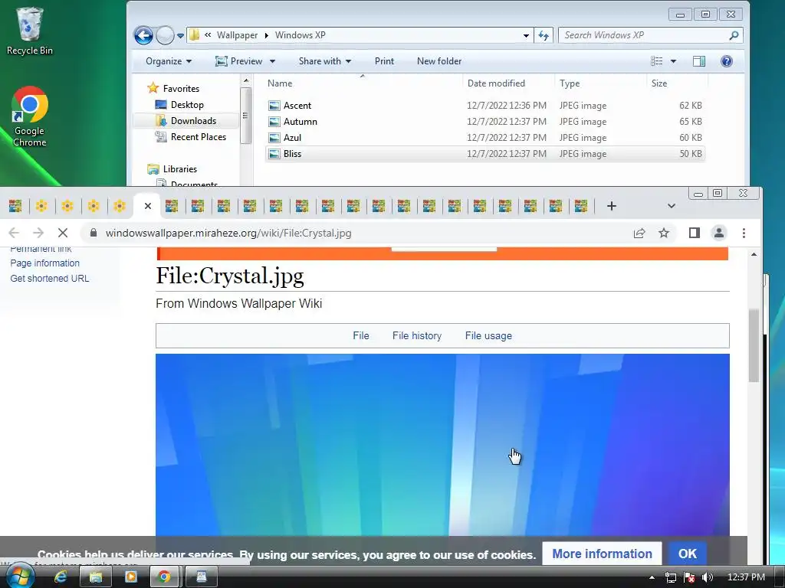
Task: Open the Recycle Bin desktop icon
Action: [29, 31]
